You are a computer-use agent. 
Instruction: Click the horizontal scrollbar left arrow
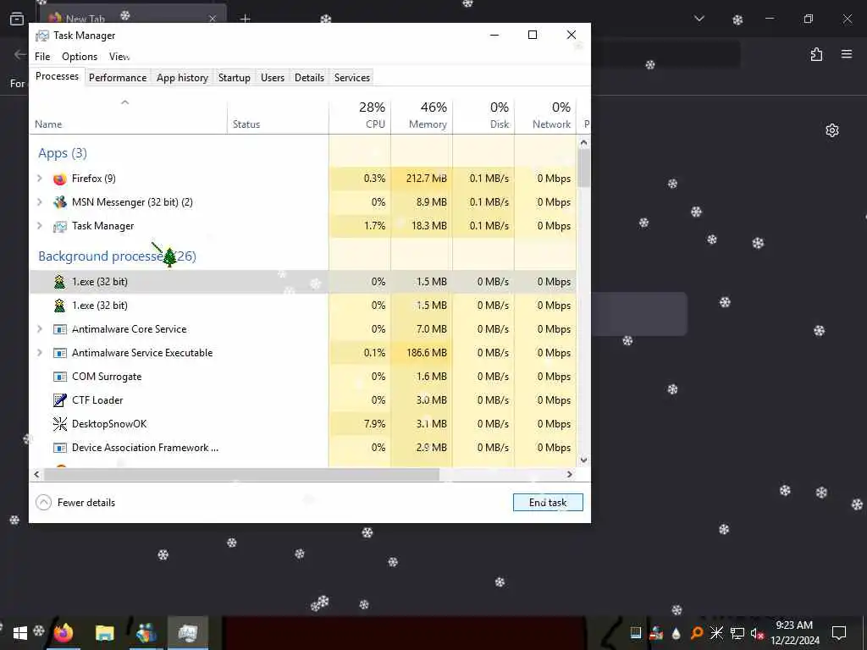(x=37, y=474)
